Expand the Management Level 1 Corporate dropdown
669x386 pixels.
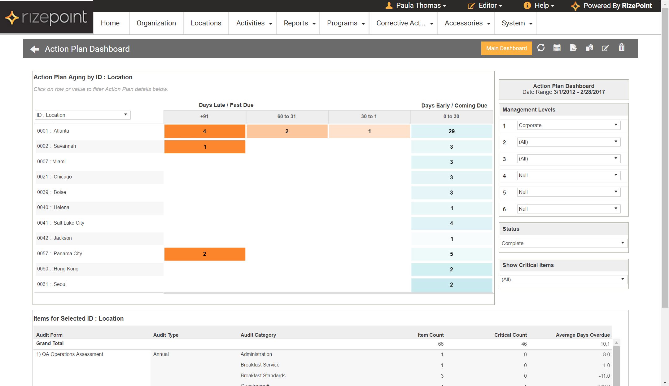[x=568, y=125]
